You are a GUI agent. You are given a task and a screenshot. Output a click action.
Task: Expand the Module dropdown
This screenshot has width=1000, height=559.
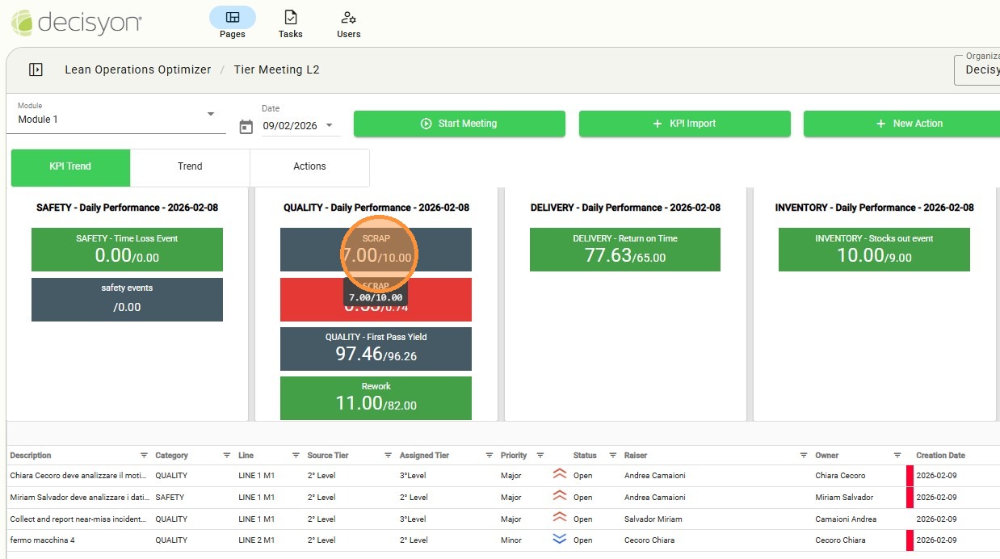point(211,115)
